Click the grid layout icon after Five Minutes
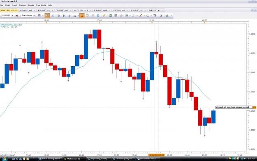 [x=39, y=16]
